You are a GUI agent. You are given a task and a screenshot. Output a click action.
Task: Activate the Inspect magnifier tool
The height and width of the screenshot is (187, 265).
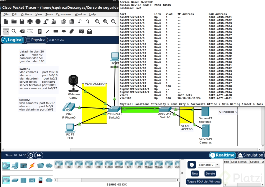coord(14,31)
